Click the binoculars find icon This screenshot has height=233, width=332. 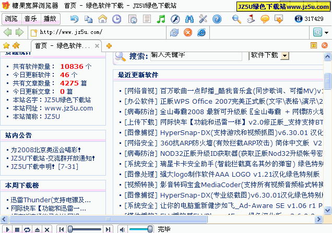tap(189, 19)
